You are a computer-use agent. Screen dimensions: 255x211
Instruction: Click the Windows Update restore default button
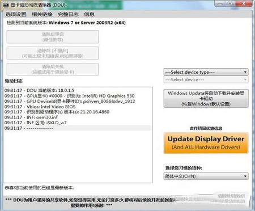point(206,98)
